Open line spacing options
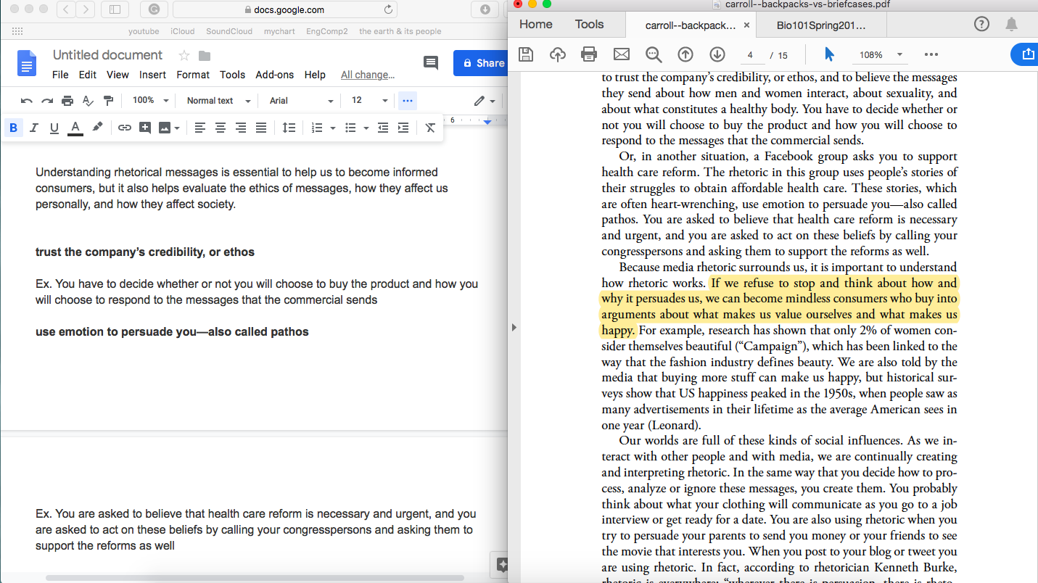 click(x=289, y=128)
